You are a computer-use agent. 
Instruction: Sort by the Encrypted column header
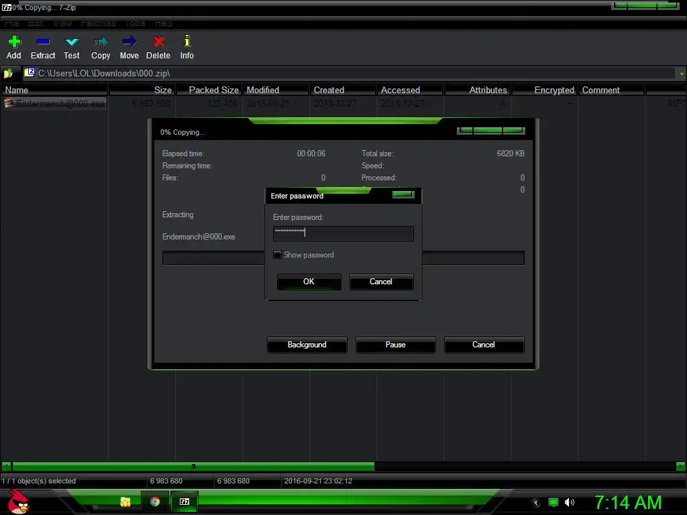coord(544,90)
